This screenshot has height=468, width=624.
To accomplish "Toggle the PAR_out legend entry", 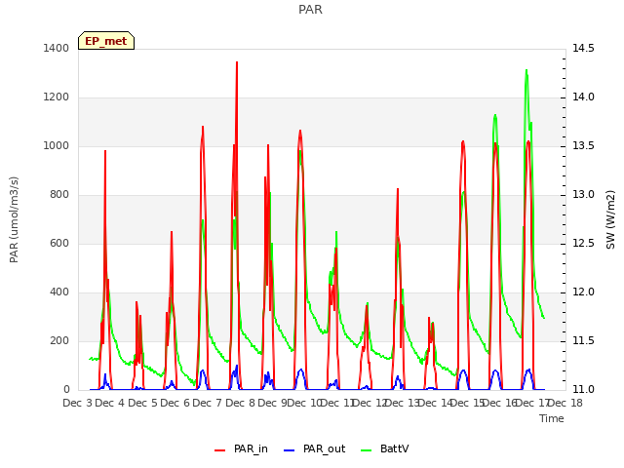I will pos(314,448).
